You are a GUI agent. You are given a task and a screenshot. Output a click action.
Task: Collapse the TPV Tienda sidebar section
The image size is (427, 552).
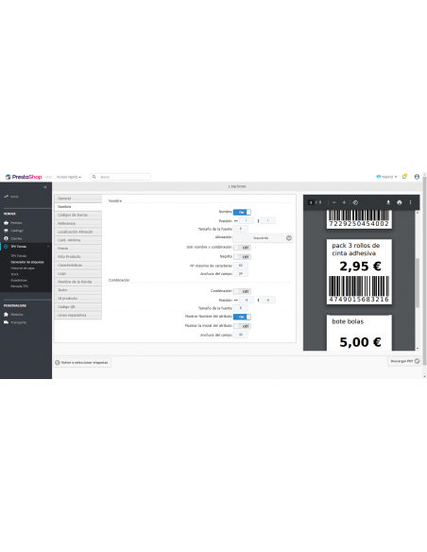(x=48, y=247)
